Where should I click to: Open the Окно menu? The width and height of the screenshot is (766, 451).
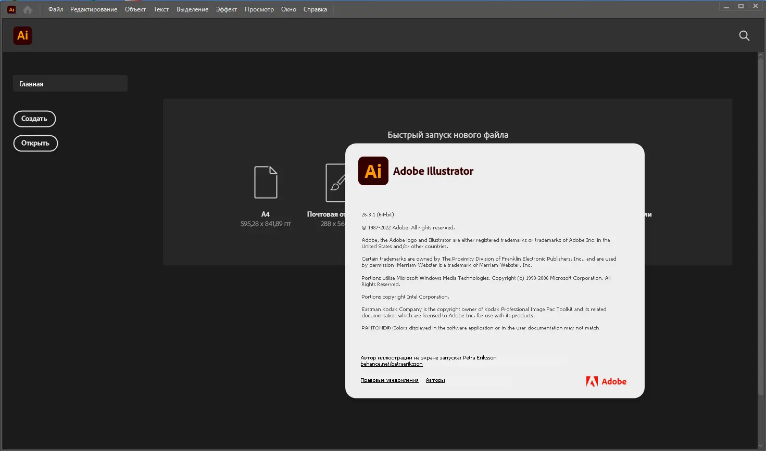point(288,9)
